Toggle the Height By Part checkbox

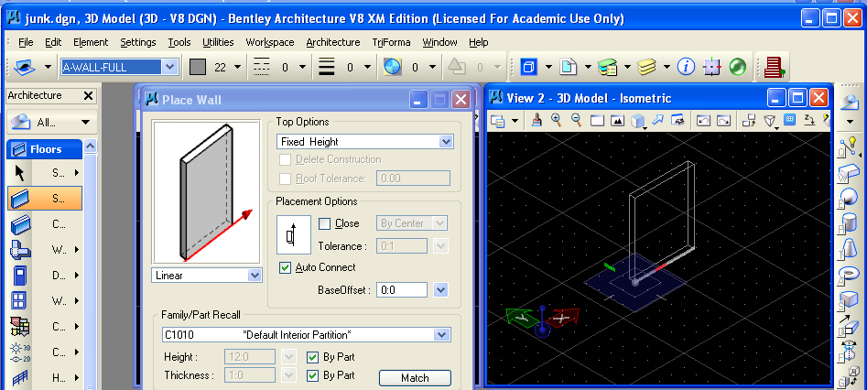pos(312,357)
